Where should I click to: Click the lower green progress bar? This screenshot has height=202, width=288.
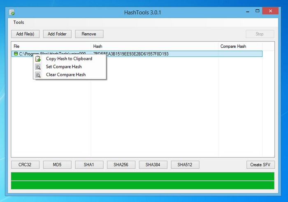[x=143, y=185]
